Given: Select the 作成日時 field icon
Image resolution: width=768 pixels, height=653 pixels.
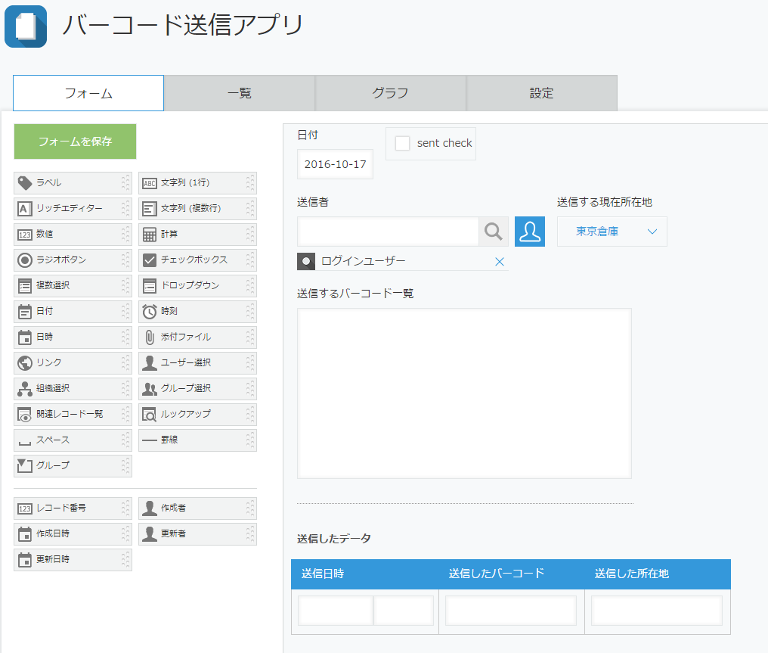Looking at the screenshot, I should (x=24, y=534).
